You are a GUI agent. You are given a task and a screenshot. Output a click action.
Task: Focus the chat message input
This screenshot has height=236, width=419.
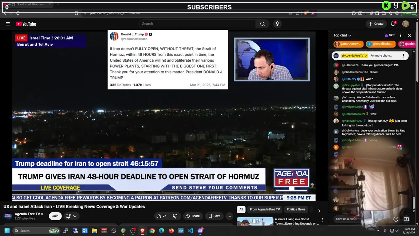362,219
